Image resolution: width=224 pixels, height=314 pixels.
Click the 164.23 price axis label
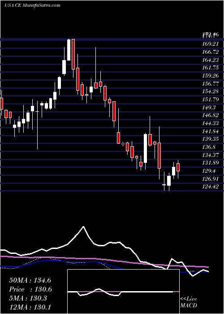tap(211, 60)
